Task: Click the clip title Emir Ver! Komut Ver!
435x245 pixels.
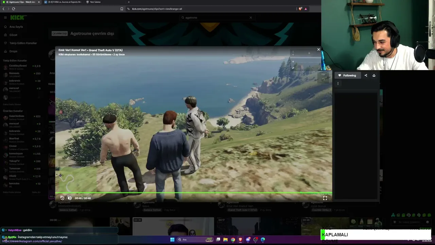Action: click(x=72, y=50)
